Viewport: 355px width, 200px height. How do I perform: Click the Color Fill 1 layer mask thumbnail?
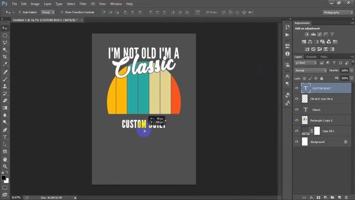(317, 131)
